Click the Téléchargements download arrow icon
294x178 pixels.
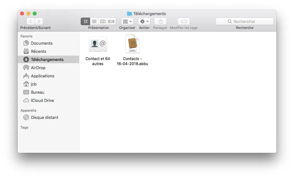pos(26,59)
